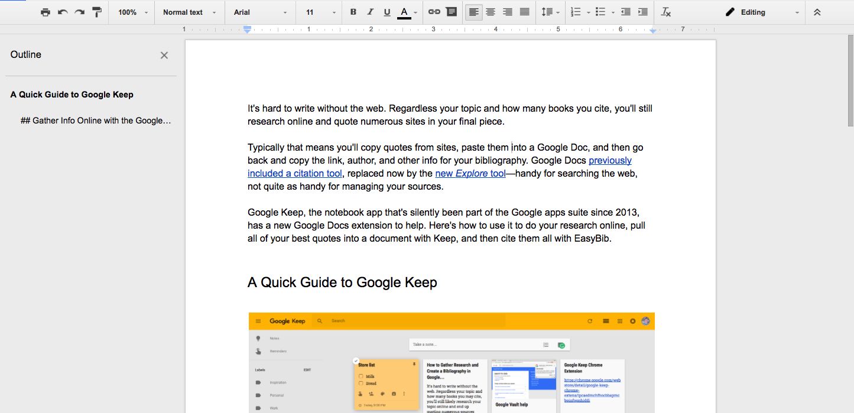Align text left
854x413 pixels.
pyautogui.click(x=473, y=12)
